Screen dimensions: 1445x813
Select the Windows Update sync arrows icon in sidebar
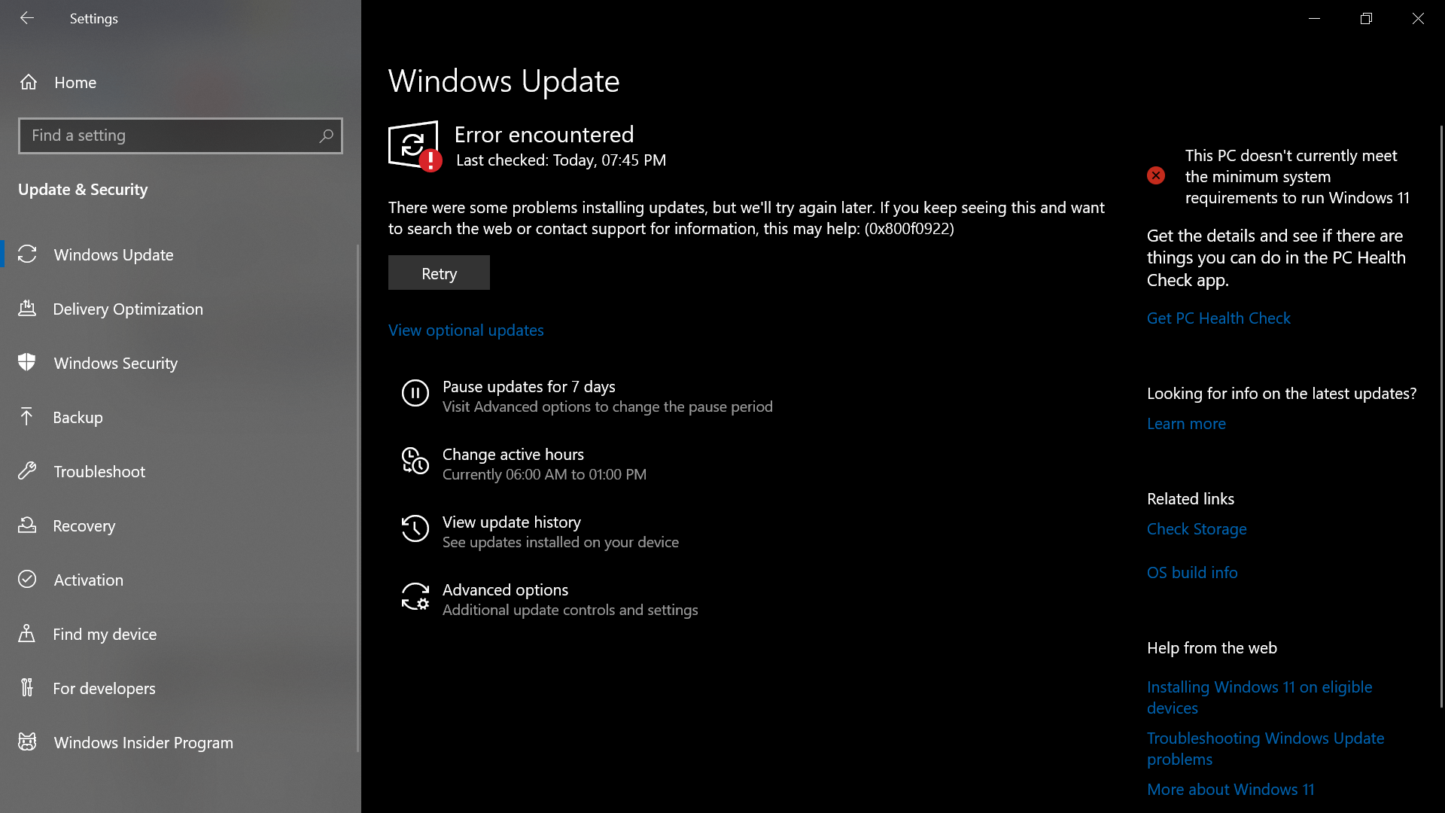27,254
